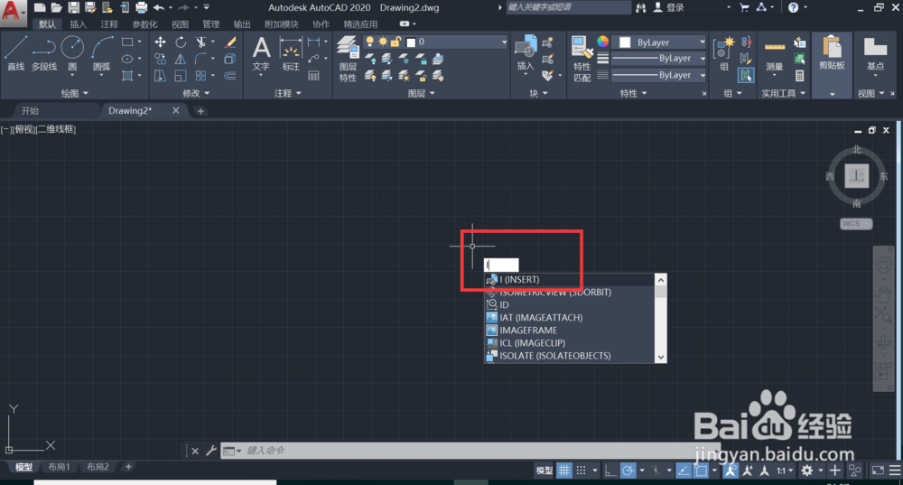Viewport: 903px width, 485px height.
Task: Open the lineweight ByLayer dropdown
Action: [703, 58]
